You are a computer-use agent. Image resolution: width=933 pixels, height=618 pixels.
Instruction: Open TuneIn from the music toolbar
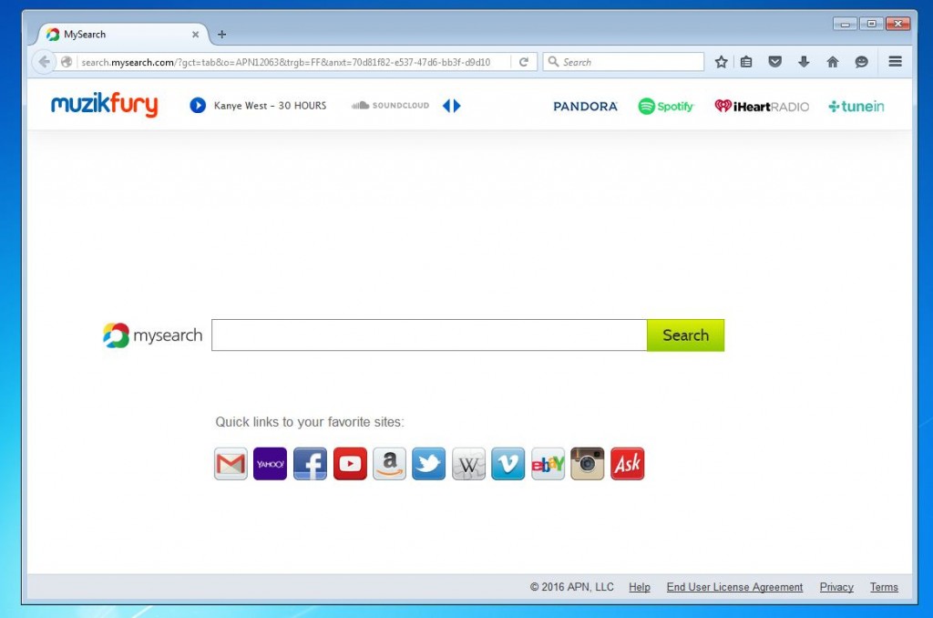(856, 106)
